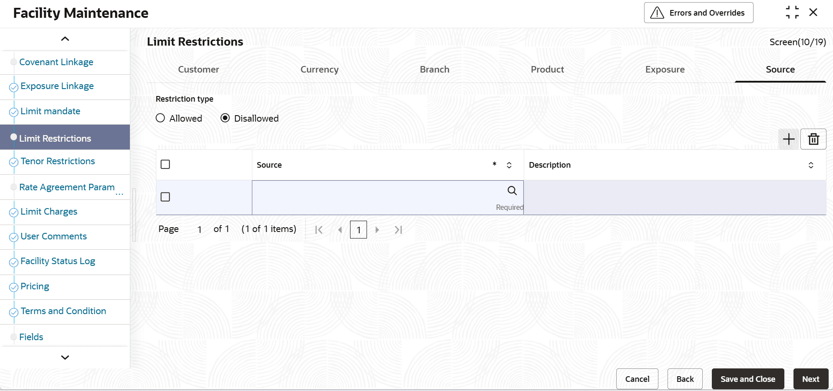Click the Source input field
833x391 pixels.
[378, 191]
